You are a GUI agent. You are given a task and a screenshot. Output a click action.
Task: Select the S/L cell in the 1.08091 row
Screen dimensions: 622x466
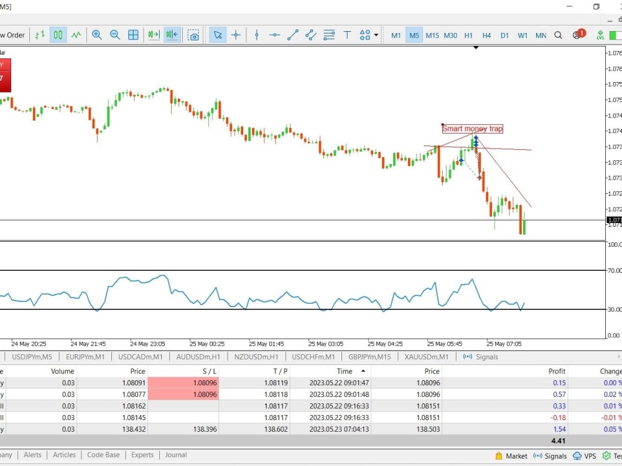(x=183, y=383)
